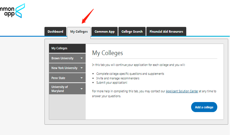The image size is (230, 135).
Task: Click the My Colleges page heading
Action: coord(108,53)
